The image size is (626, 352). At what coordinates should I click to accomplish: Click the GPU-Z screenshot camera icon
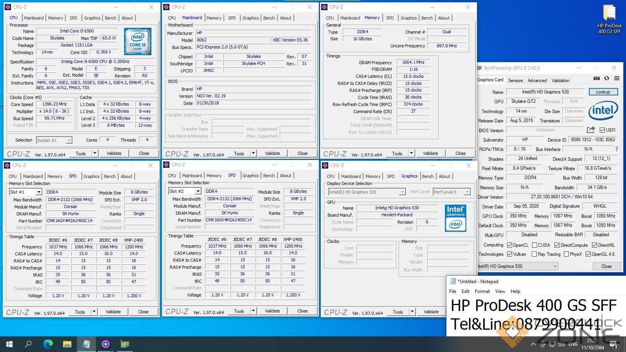(596, 78)
